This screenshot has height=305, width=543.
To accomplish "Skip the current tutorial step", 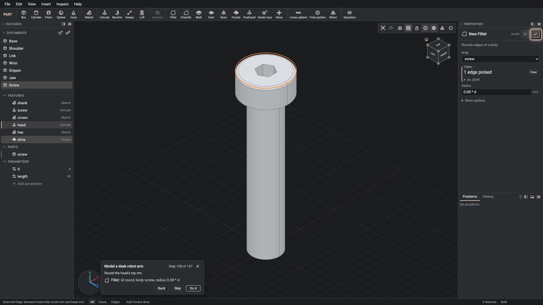I will tap(178, 288).
